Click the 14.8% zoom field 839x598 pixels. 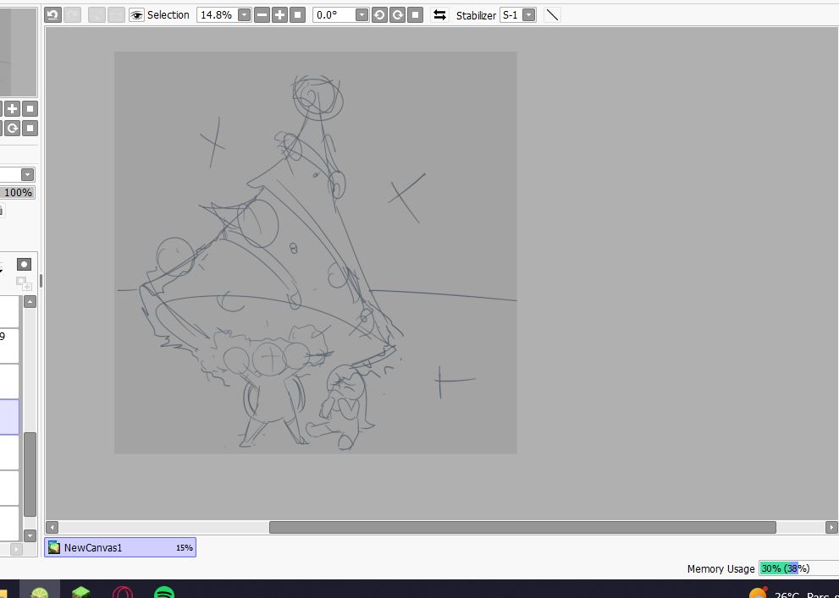point(217,15)
